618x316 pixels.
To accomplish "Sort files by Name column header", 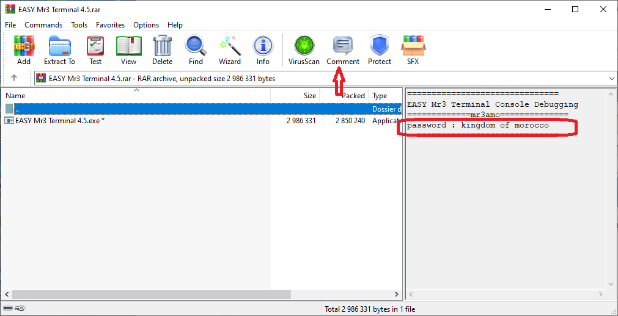I will coord(136,96).
